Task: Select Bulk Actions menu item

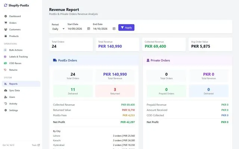Action: tap(21, 50)
